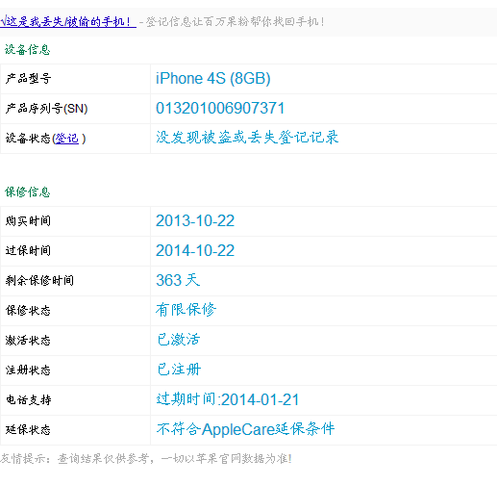Click the '剩余保修时间' row label
The height and width of the screenshot is (485, 497).
[39, 281]
